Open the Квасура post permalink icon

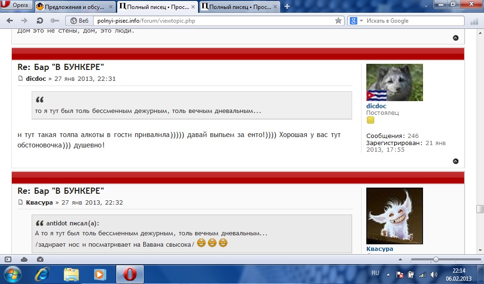click(20, 202)
